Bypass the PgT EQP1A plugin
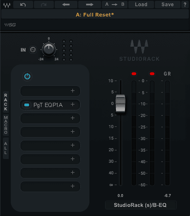Viewport: 190px width, 216px height. (26, 105)
